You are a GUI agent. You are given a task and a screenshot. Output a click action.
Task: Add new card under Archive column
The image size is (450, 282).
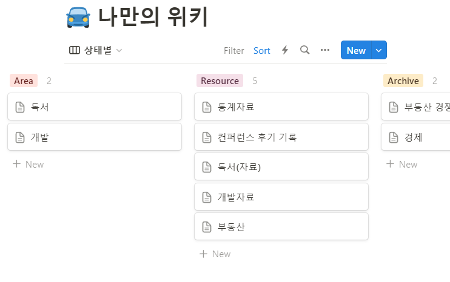pyautogui.click(x=402, y=165)
